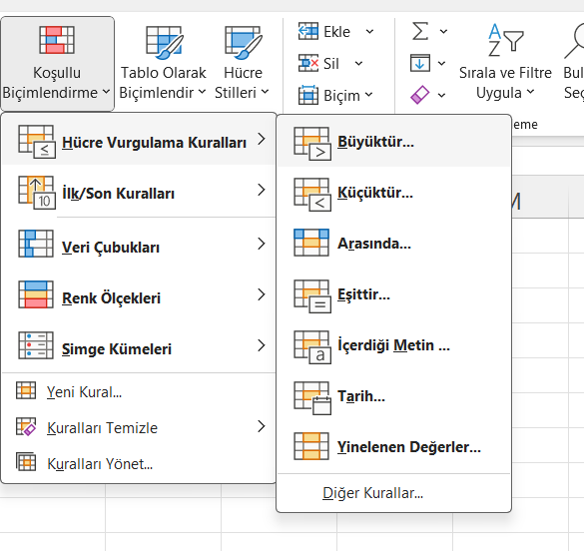The width and height of the screenshot is (584, 551).
Task: Click the İçerdiği Metin text rule icon
Action: pos(312,347)
